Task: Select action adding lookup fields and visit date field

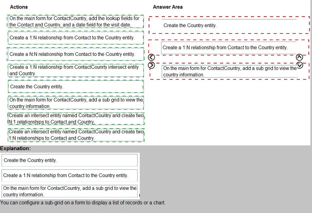Action: pyautogui.click(x=75, y=21)
